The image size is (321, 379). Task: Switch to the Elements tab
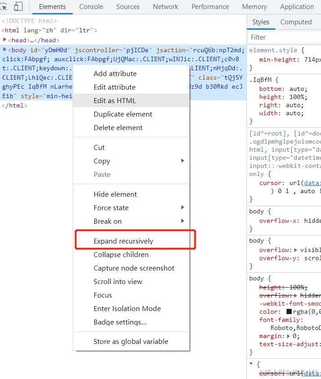tap(53, 7)
